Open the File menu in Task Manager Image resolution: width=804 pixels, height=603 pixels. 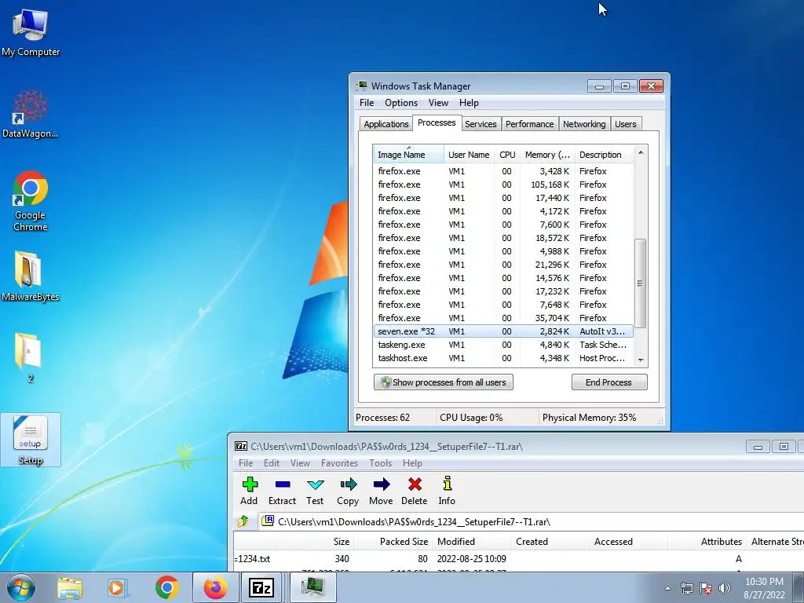coord(367,103)
